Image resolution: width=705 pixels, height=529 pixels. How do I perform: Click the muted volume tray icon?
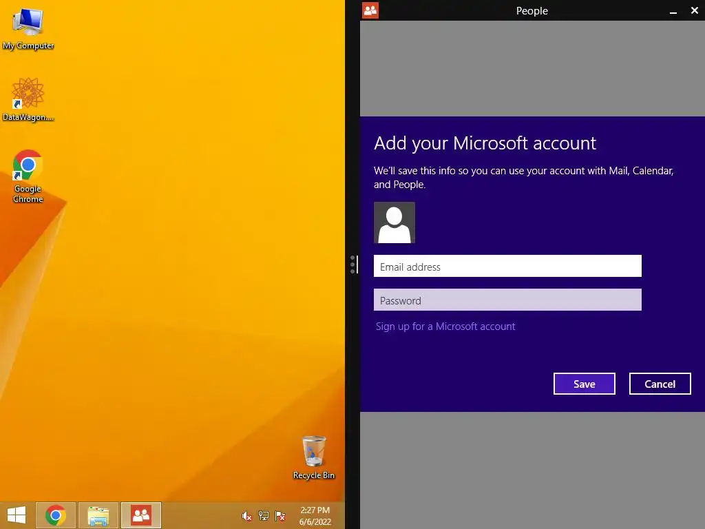[x=246, y=515]
